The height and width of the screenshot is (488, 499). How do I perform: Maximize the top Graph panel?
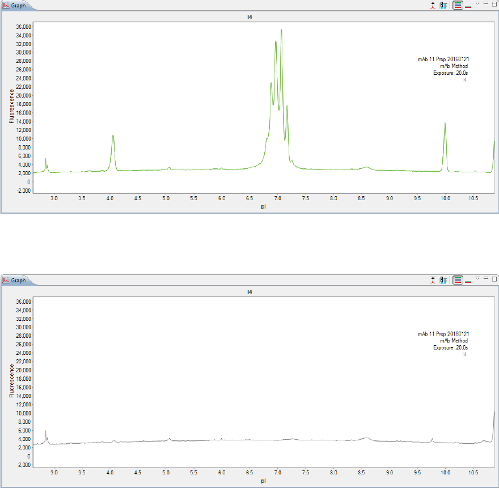(494, 4)
